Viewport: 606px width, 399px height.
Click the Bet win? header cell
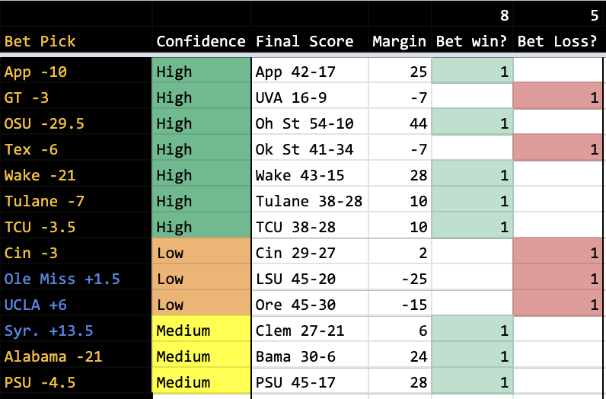(471, 41)
